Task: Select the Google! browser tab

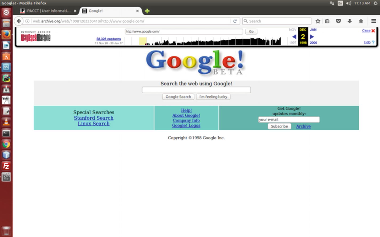Action: [x=110, y=11]
